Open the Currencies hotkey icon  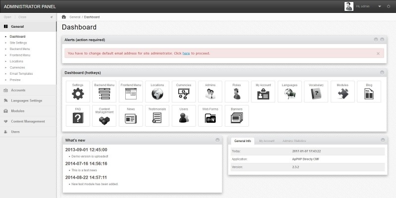coord(184,94)
